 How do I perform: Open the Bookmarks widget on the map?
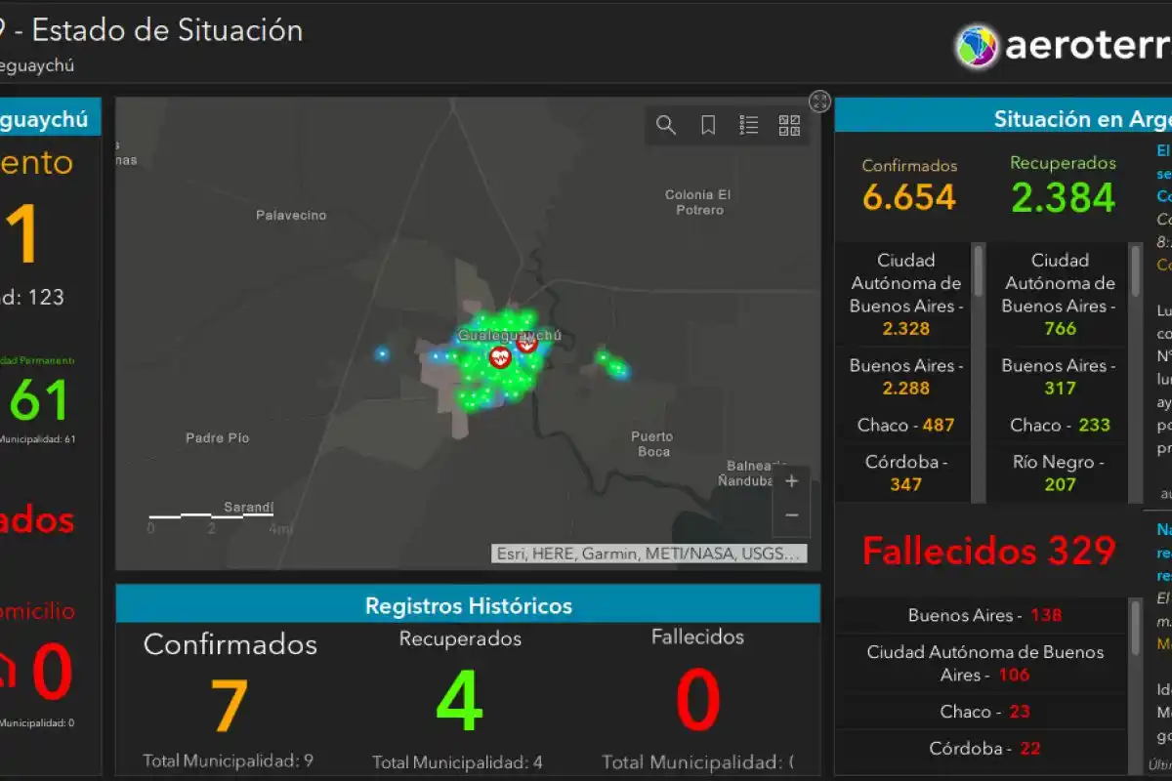(707, 125)
